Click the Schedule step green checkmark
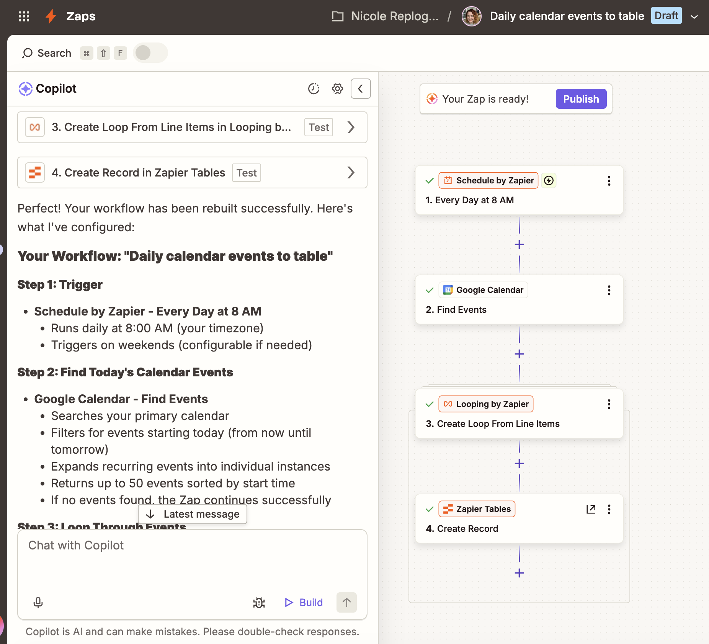Screen dimensions: 709x644 tap(430, 180)
